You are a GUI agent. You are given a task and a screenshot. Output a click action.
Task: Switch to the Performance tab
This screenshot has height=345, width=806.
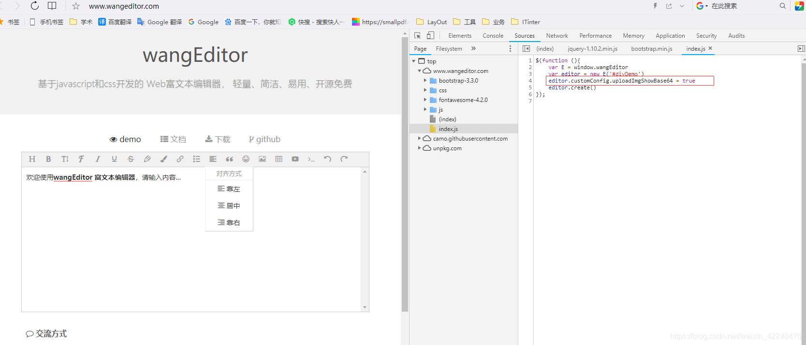coord(596,36)
